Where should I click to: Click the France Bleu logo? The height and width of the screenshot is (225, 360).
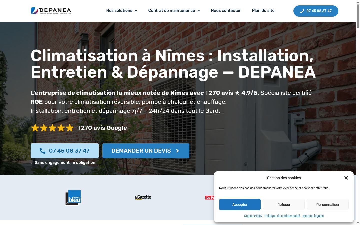[73, 197]
